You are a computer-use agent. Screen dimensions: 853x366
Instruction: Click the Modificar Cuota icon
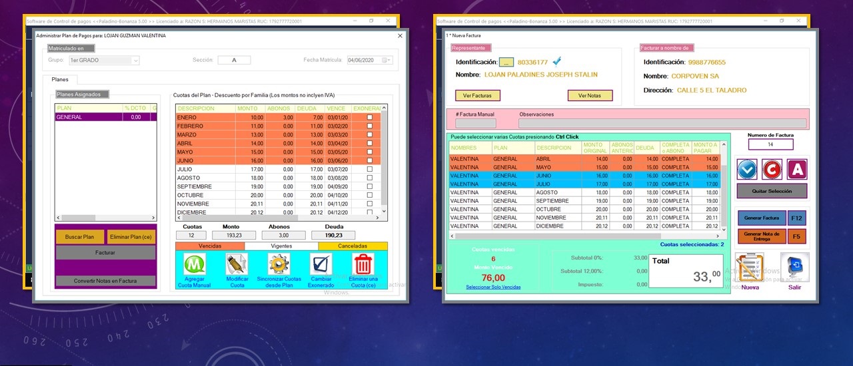point(237,264)
